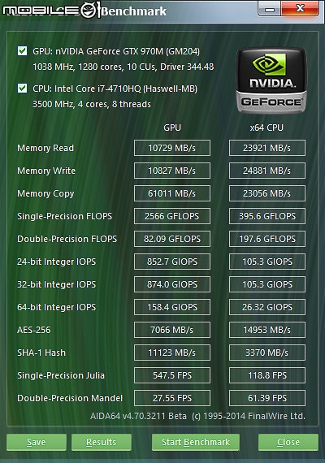Click the GPU 32-bit Integer IOPS 874.0 GIOPS box
Viewport: 325px width, 463px height.
[x=172, y=284]
